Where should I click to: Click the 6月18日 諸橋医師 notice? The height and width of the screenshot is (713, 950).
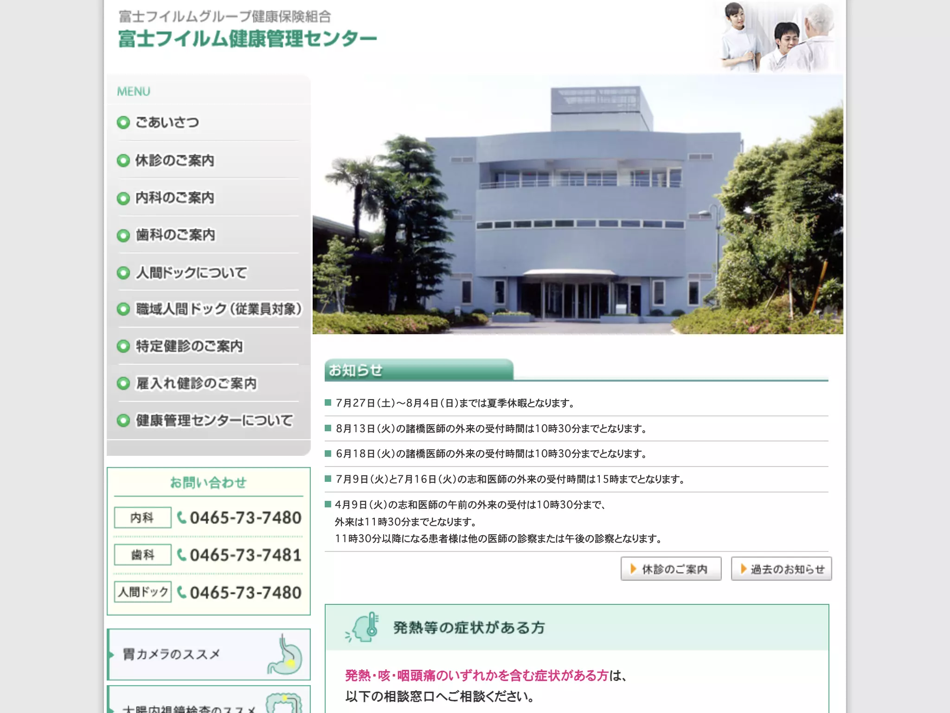491,454
